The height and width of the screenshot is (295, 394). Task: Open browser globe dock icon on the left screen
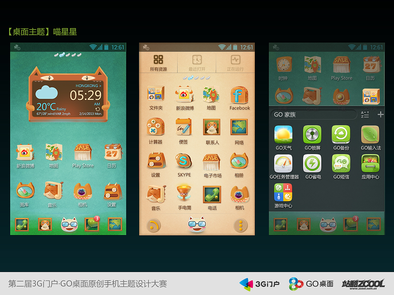click(x=115, y=225)
